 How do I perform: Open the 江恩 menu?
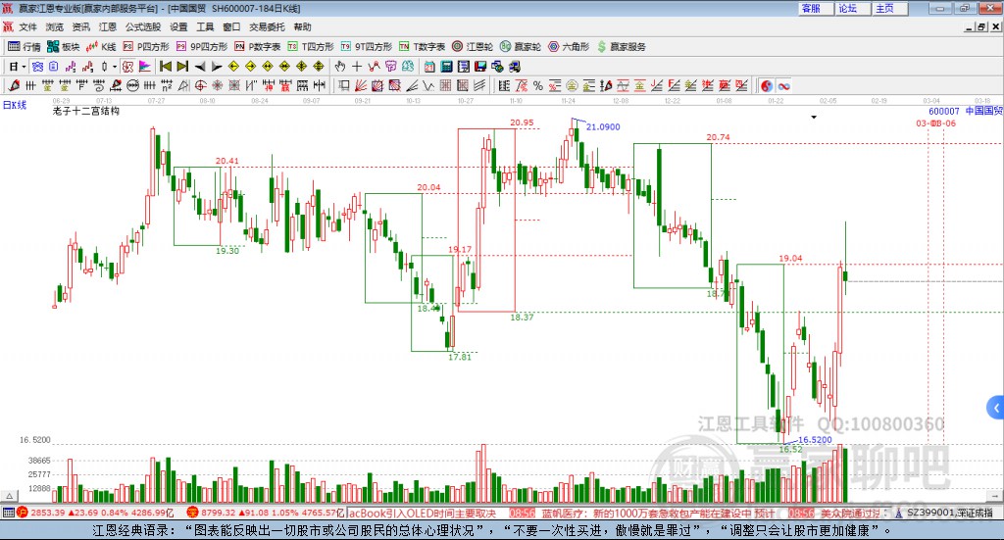click(x=108, y=26)
